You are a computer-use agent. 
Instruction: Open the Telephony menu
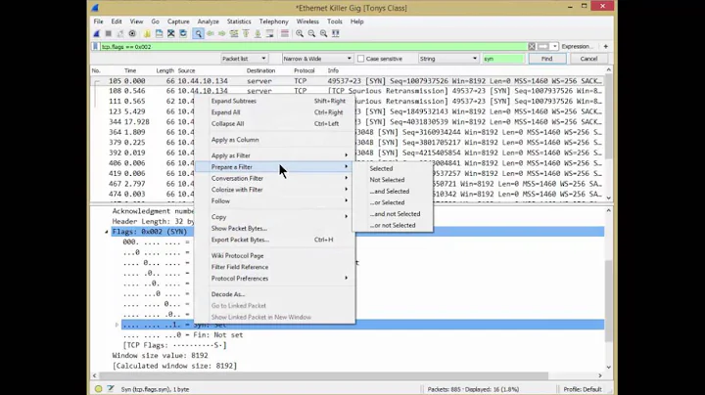tap(273, 22)
